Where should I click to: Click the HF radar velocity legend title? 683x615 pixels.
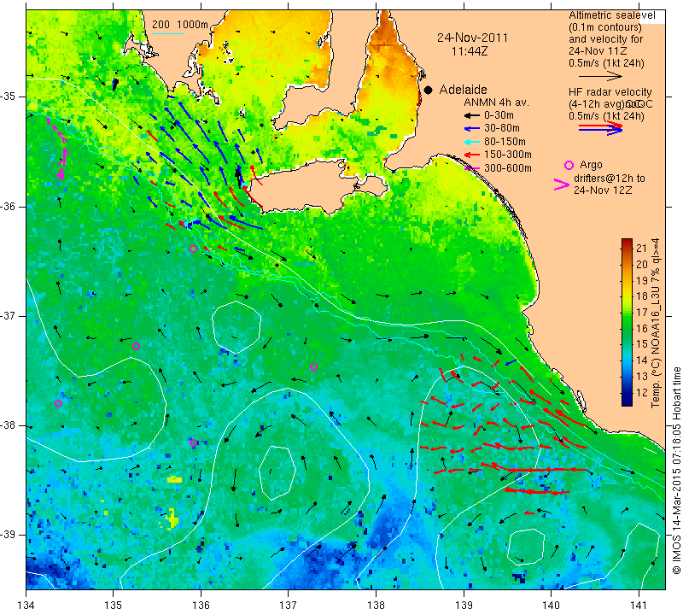tap(610, 92)
